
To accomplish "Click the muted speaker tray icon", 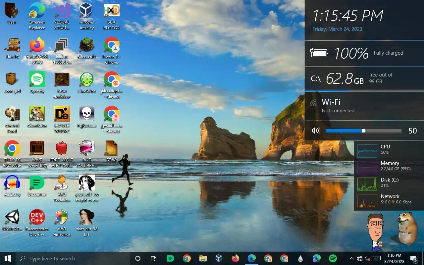I will click(x=367, y=258).
